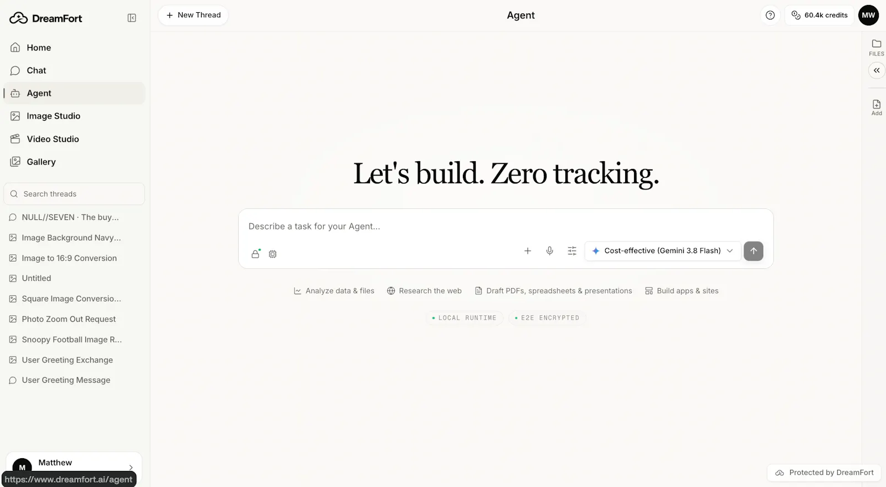Click the LOCAL RUNTIME badge

click(x=464, y=318)
